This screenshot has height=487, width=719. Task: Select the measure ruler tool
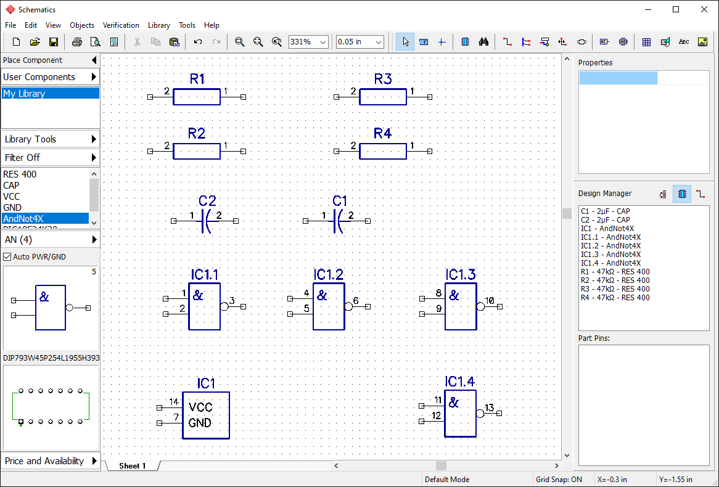(424, 42)
